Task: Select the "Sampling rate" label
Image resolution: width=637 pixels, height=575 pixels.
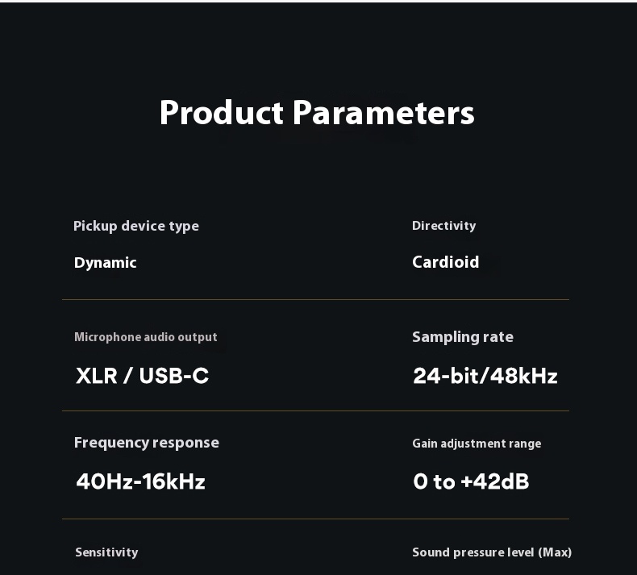Action: click(462, 337)
